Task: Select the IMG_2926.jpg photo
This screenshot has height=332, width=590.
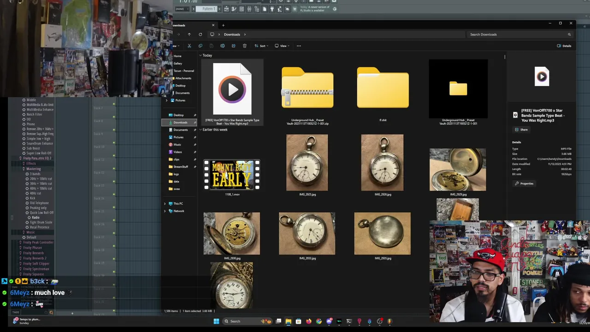Action: [x=382, y=163]
